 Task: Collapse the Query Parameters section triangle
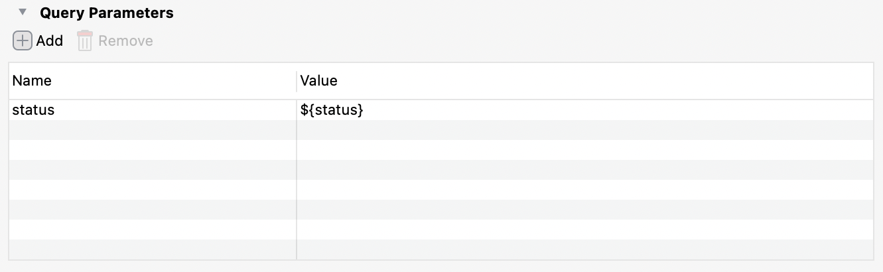click(x=23, y=13)
